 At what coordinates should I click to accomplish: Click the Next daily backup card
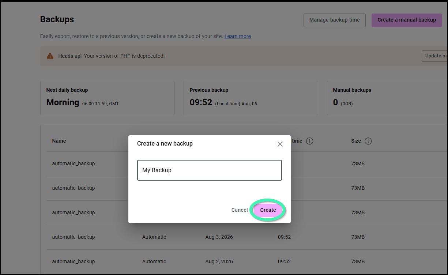pyautogui.click(x=108, y=98)
